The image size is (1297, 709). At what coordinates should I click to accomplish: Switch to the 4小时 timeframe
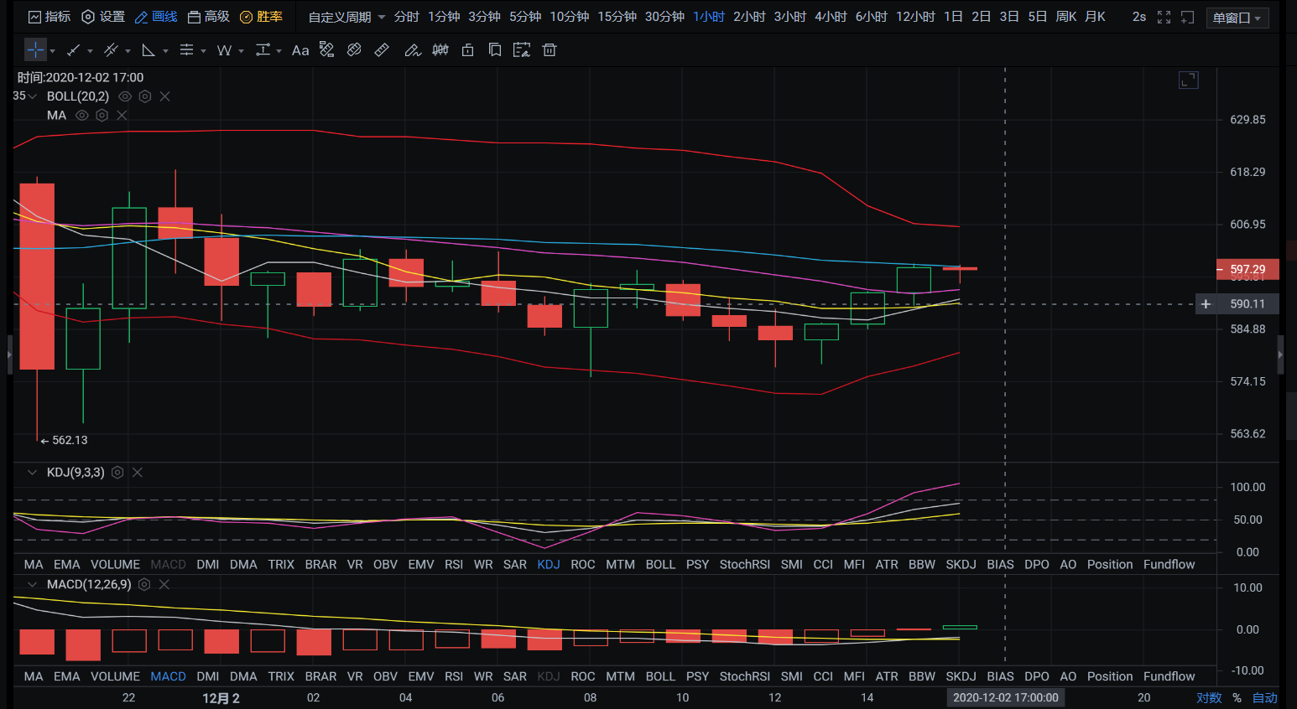coord(831,17)
